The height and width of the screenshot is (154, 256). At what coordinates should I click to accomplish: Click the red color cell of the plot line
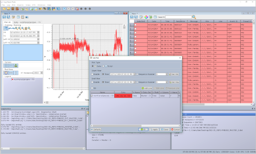123,96
